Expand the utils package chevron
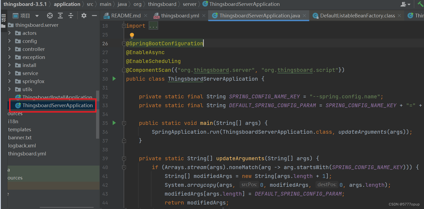 pyautogui.click(x=10, y=89)
